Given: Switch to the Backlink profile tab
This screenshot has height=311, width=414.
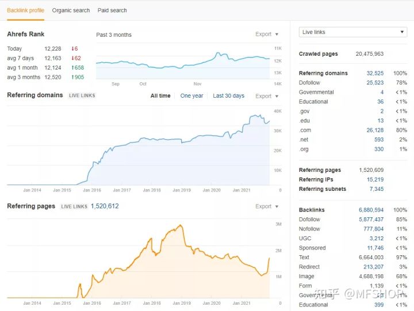Looking at the screenshot, I should click(26, 10).
